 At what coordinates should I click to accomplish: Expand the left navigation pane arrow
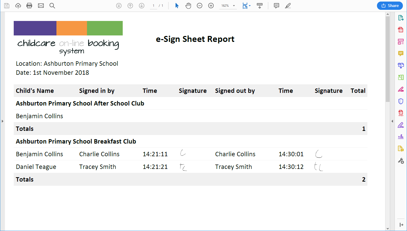pyautogui.click(x=2, y=121)
